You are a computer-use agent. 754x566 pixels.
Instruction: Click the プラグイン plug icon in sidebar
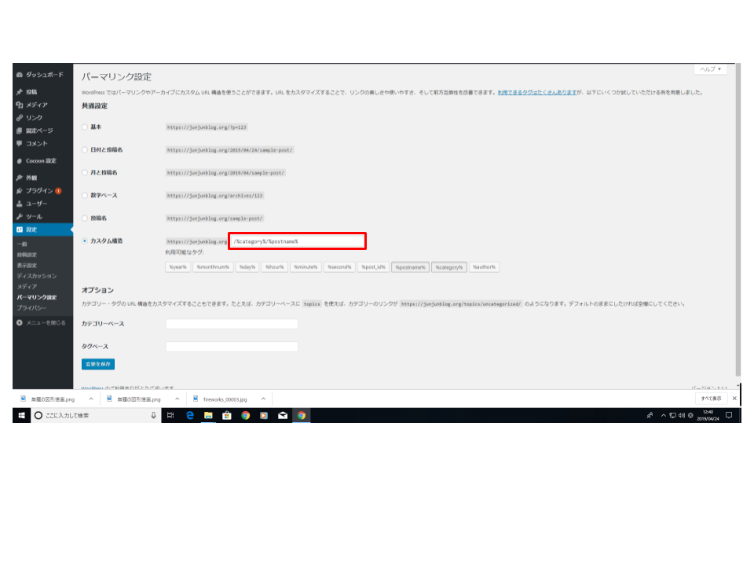coord(19,191)
